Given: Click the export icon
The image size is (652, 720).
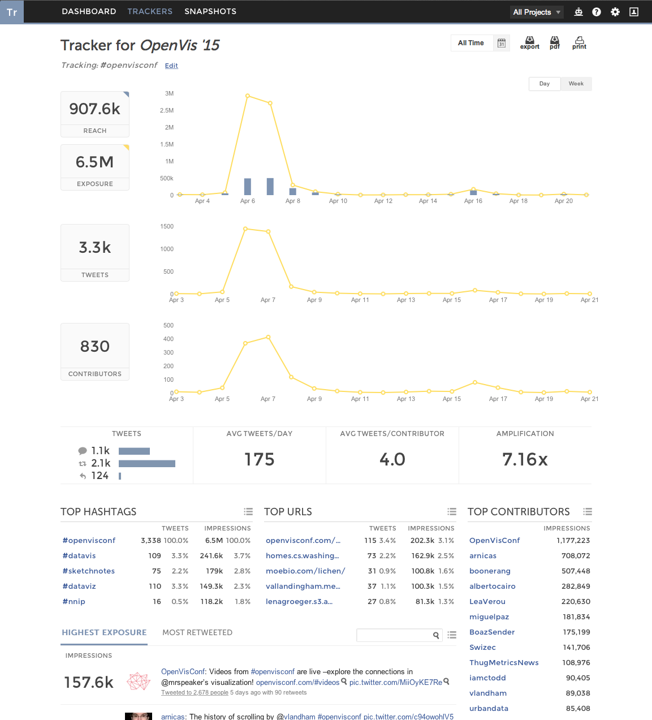Looking at the screenshot, I should click(x=529, y=42).
